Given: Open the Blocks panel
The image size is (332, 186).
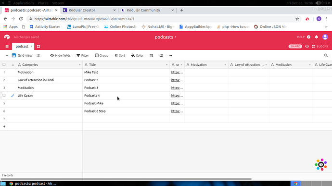Looking at the screenshot, I should (320, 46).
